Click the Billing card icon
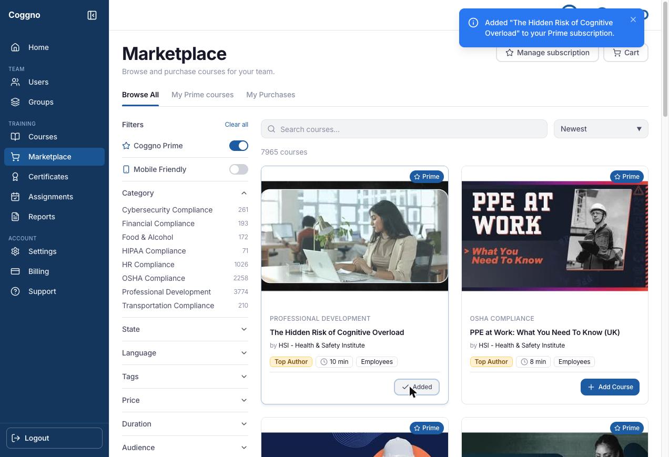 coord(15,271)
